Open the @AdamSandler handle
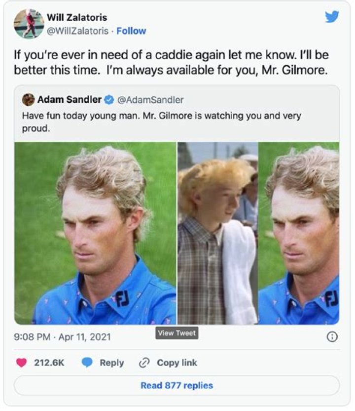The height and width of the screenshot is (411, 355). pos(150,100)
